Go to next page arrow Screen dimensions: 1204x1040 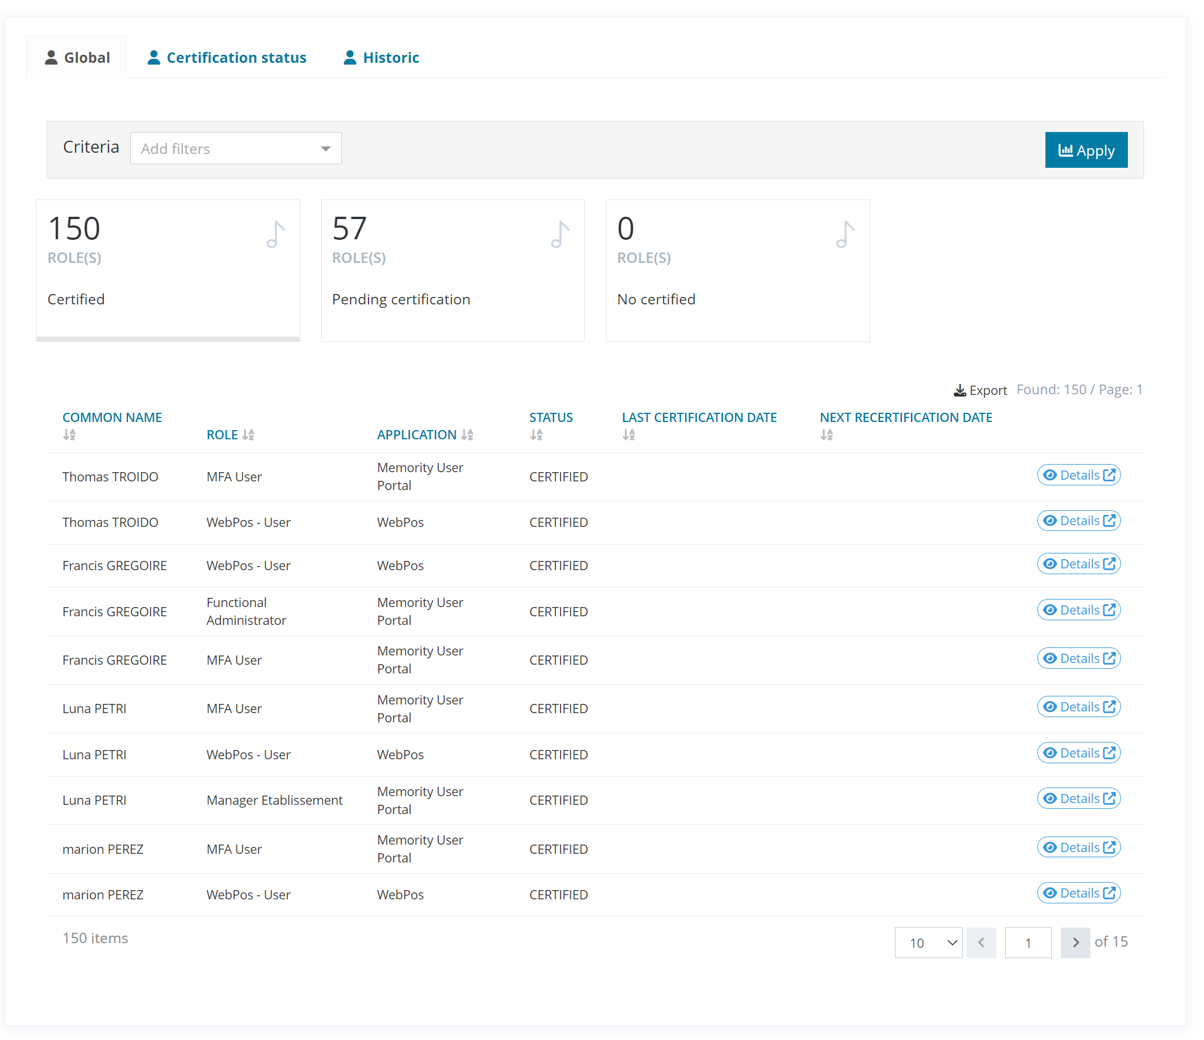click(x=1075, y=943)
